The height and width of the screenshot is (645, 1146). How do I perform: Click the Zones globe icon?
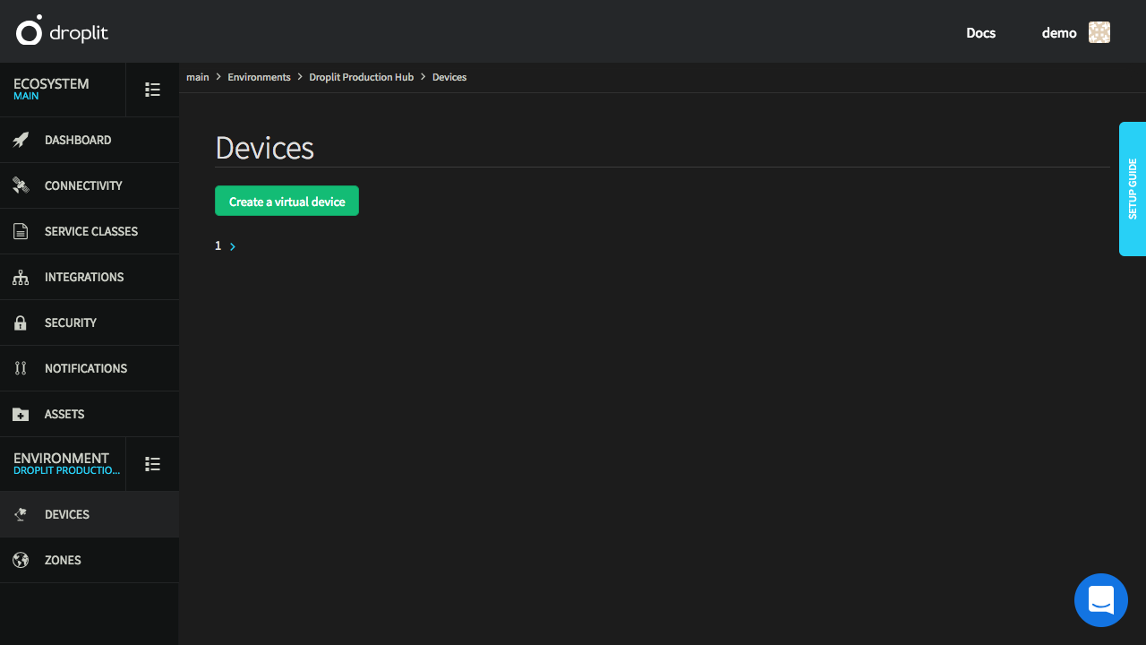coord(21,560)
